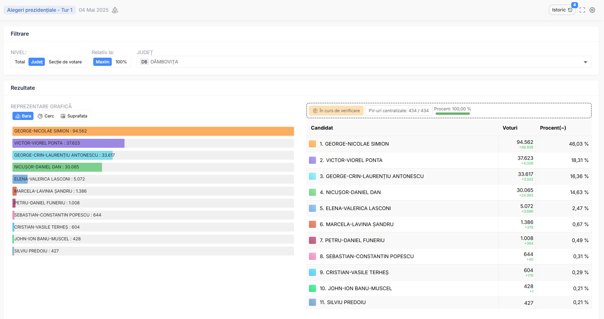Select the Total level option
This screenshot has width=604, height=319.
(x=20, y=62)
